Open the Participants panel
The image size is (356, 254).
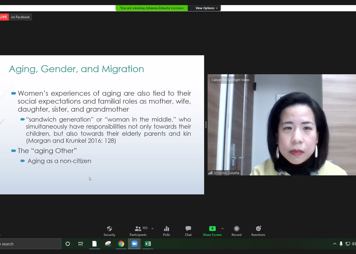pos(138,231)
